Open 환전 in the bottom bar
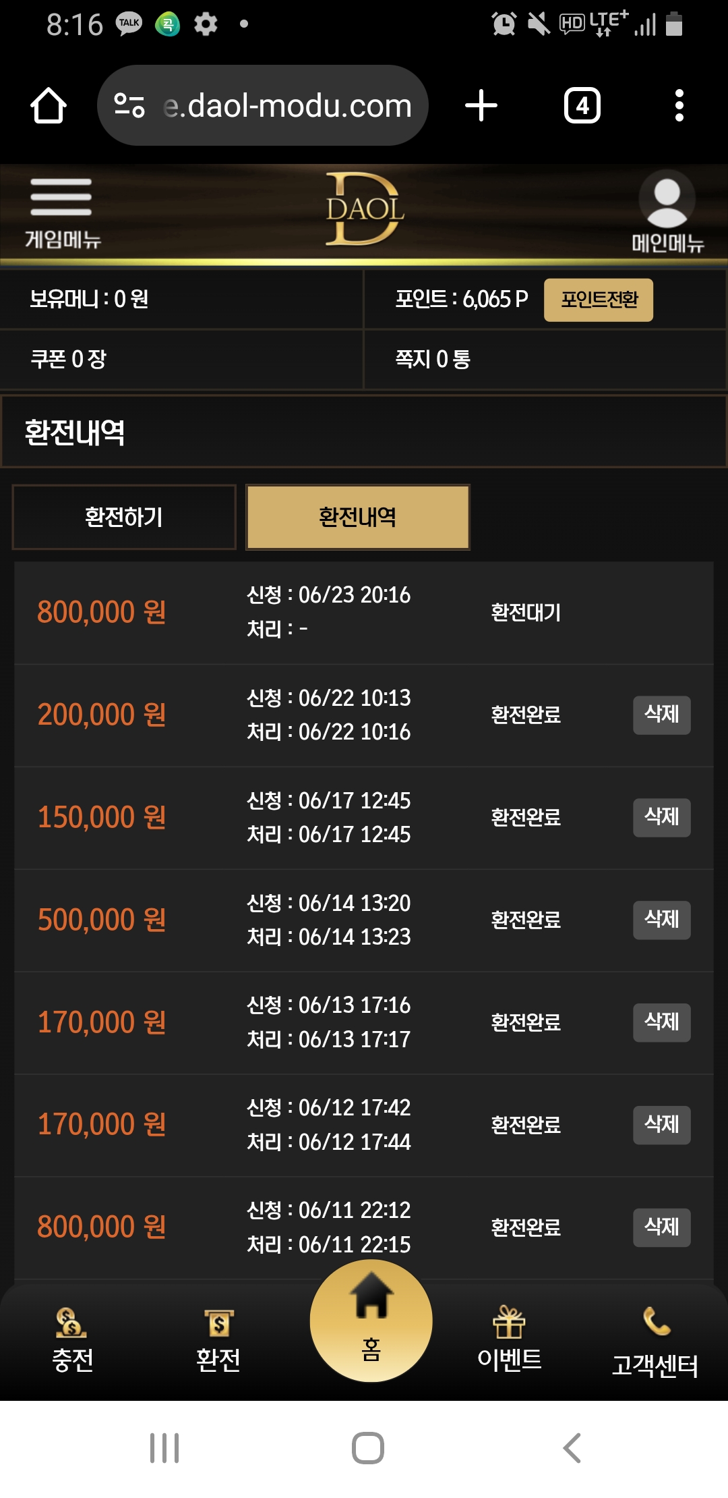Screen dimensions: 728x1498 pos(218,1340)
